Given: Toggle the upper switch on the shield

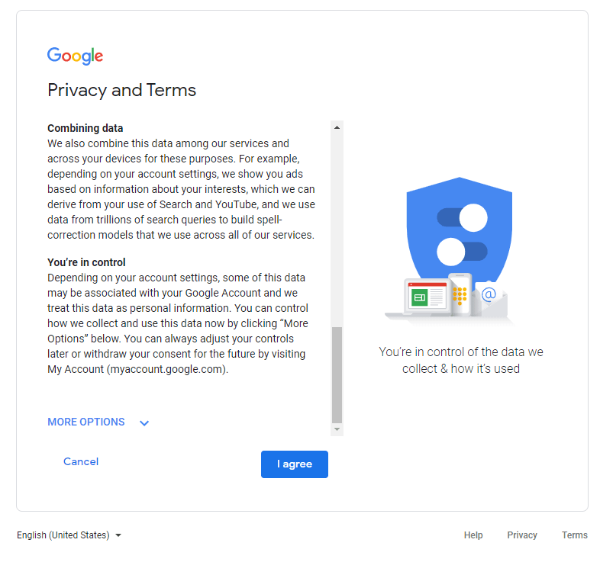Looking at the screenshot, I should pos(463,217).
